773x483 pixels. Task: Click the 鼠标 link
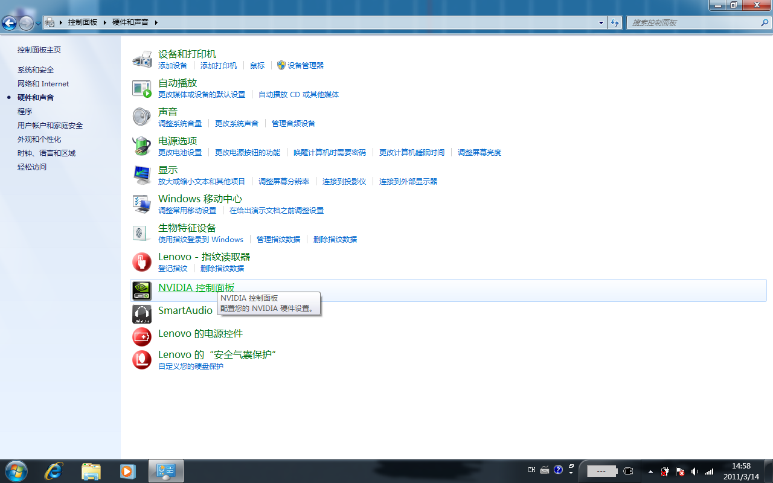point(257,66)
